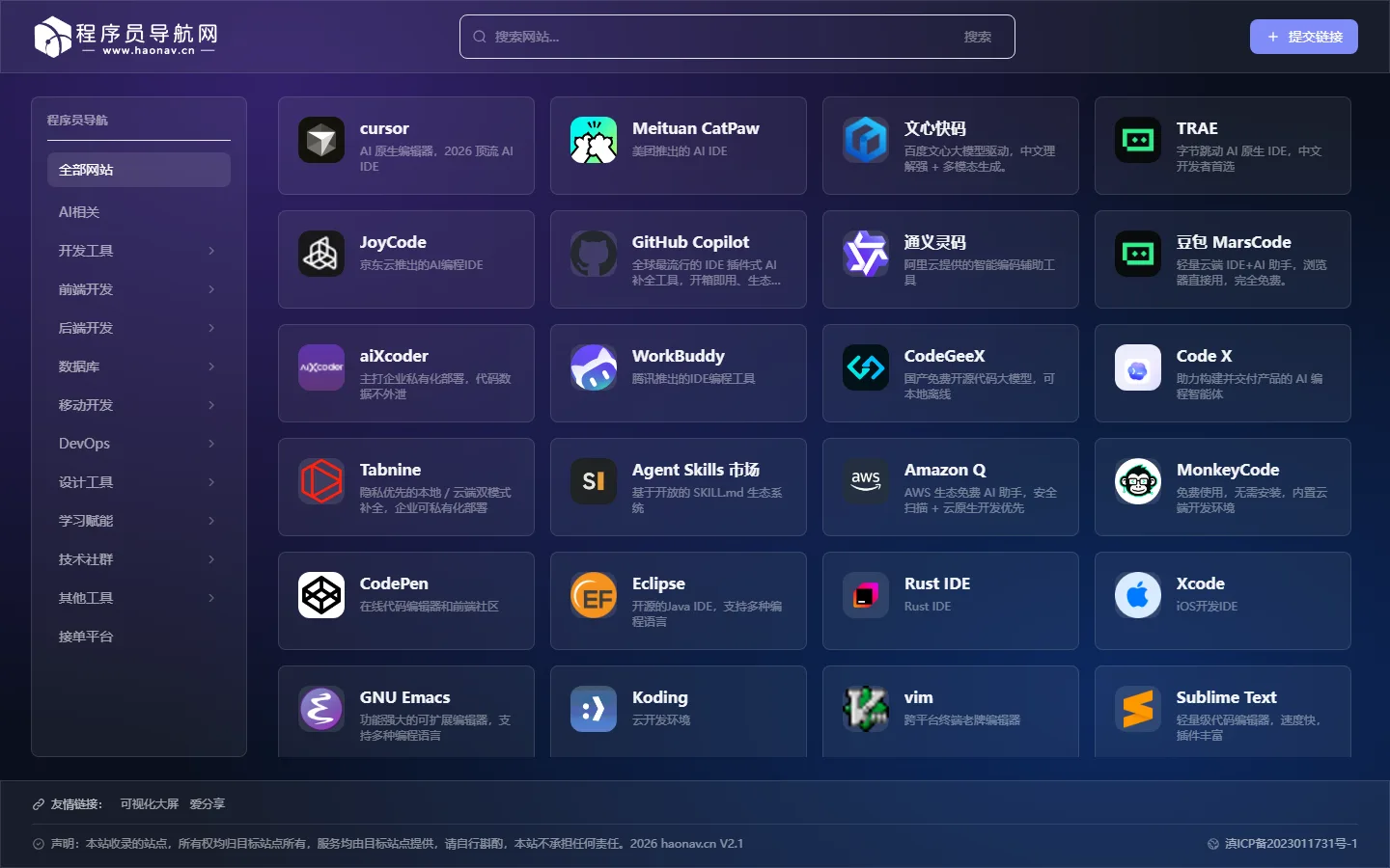
Task: Open the 可视化大屏 friend link
Action: (x=150, y=804)
